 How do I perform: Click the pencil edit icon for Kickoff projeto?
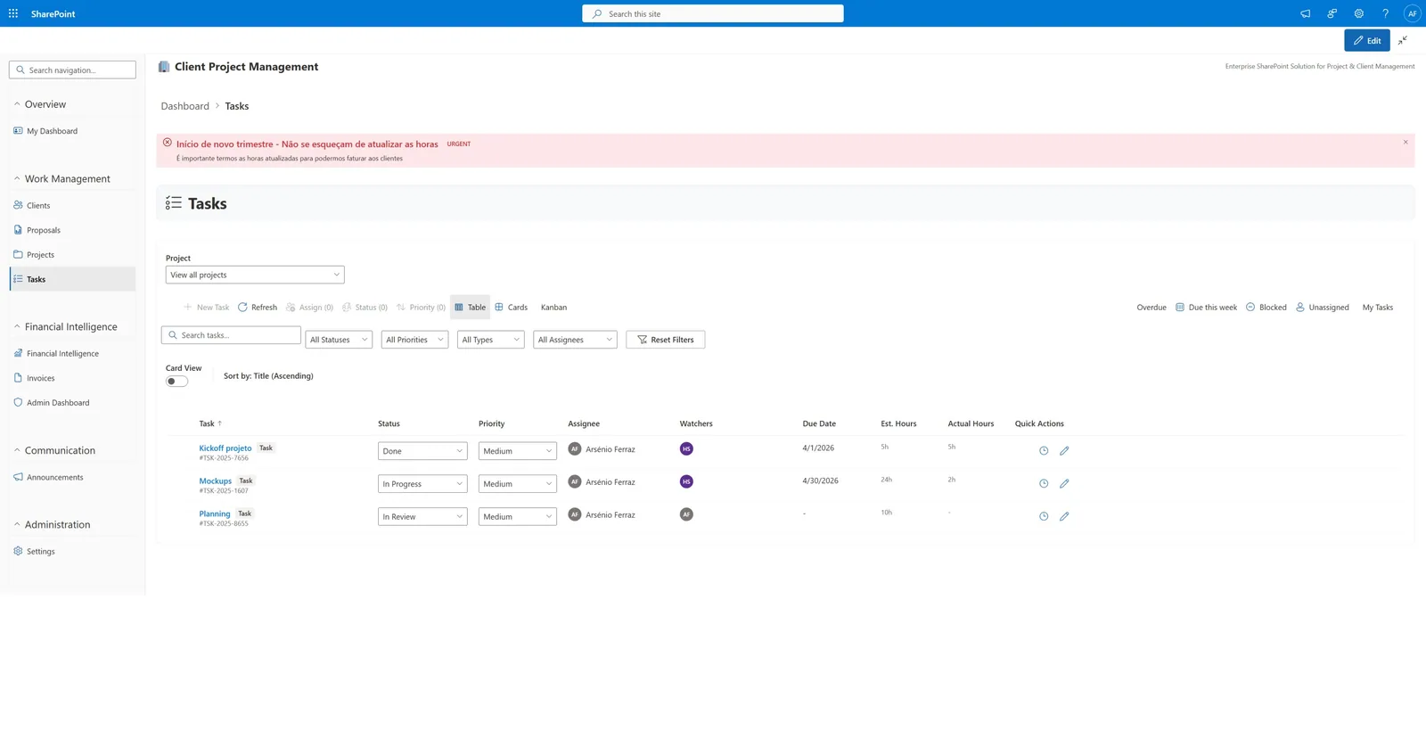coord(1064,450)
